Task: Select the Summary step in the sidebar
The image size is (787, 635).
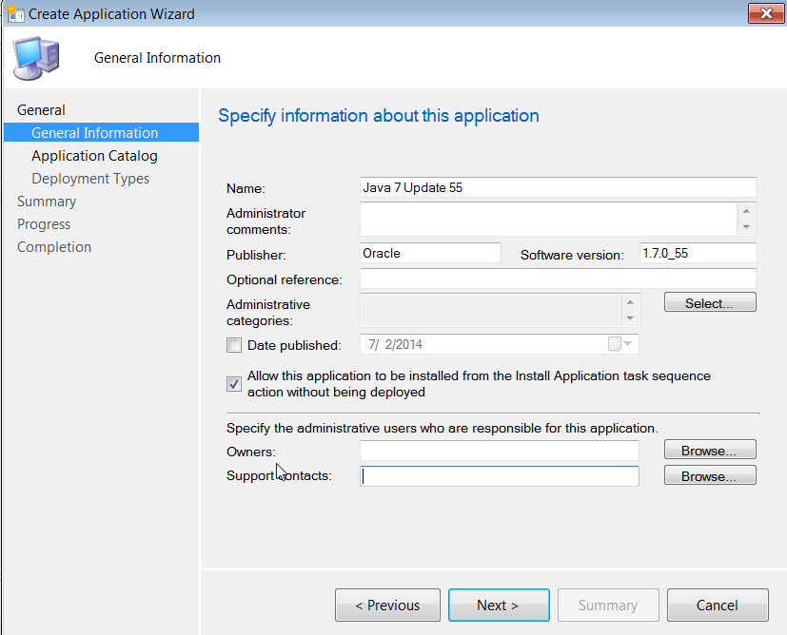Action: coord(47,201)
